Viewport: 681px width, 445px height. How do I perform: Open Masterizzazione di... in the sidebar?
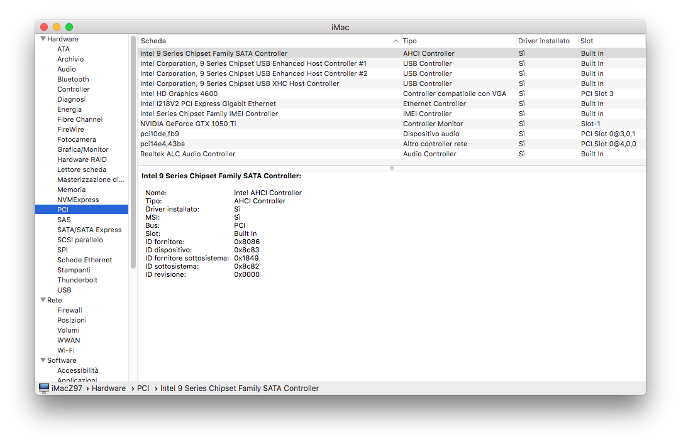tap(91, 180)
